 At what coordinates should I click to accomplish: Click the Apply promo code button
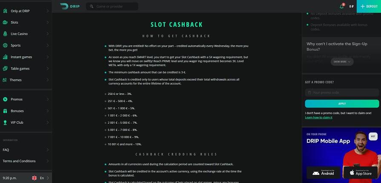click(x=342, y=103)
